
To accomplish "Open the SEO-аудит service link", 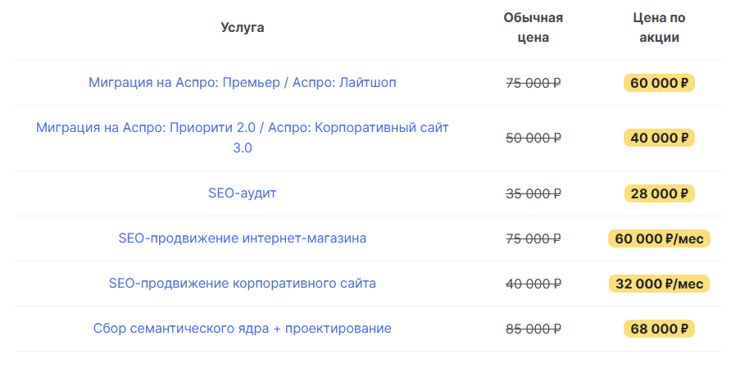I will coord(243,193).
